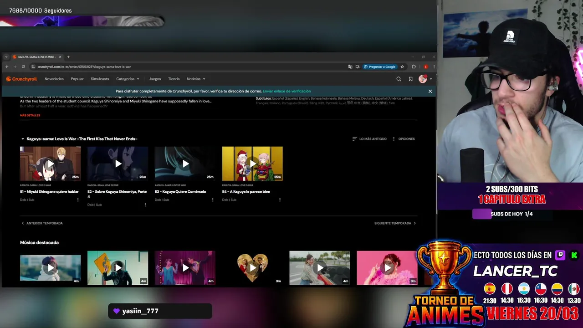Screen dimensions: 583x328
Task: Play the music video with yellow road sign
Action: 118,268
